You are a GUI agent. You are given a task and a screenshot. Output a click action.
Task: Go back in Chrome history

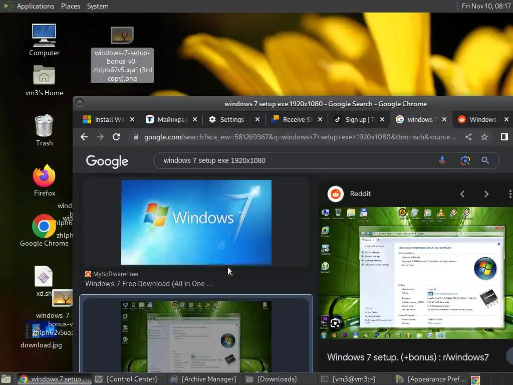[84, 137]
